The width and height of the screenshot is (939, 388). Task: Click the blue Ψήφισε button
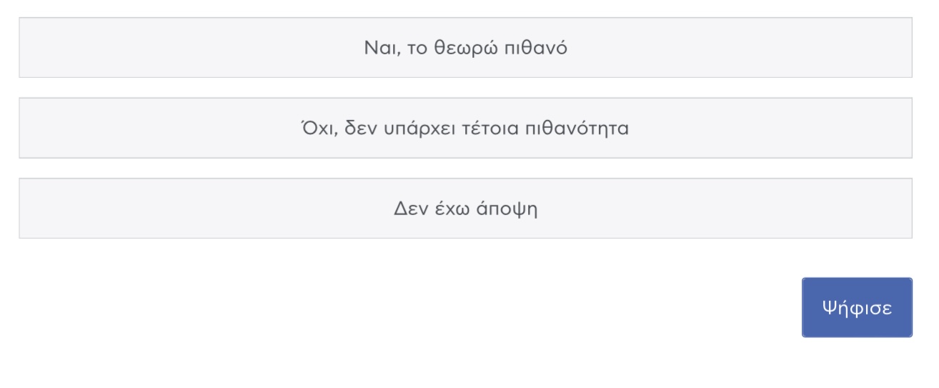coord(857,307)
